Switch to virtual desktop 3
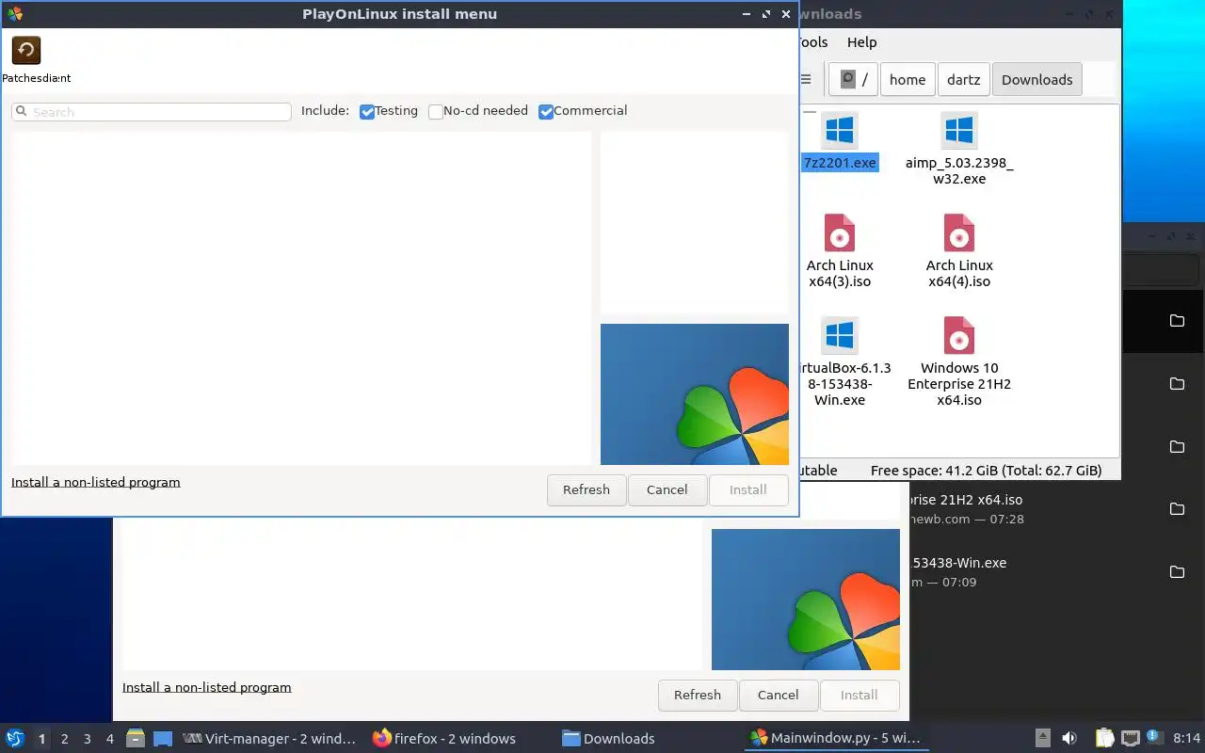The image size is (1205, 753). pyautogui.click(x=88, y=739)
